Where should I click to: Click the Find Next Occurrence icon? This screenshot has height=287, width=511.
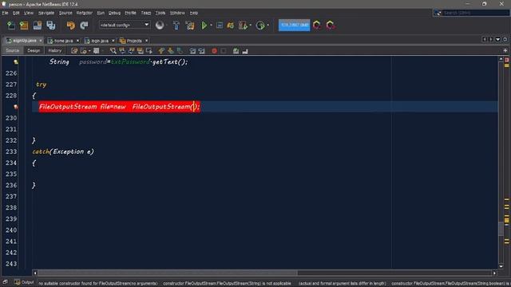coord(131,51)
